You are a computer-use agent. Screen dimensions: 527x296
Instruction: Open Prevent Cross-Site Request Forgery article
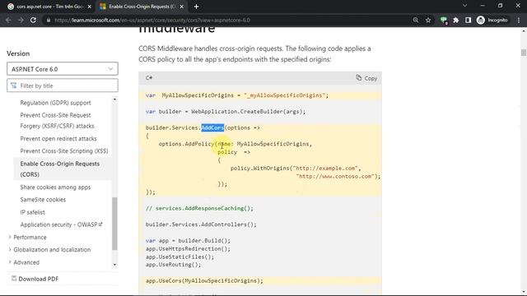coord(57,121)
